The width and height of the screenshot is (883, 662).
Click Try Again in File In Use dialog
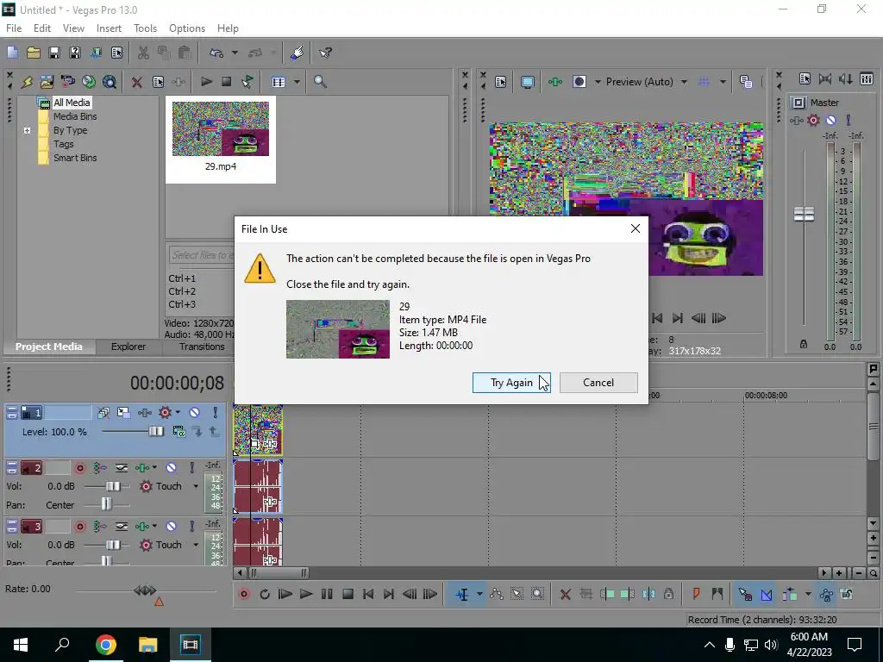click(x=511, y=383)
